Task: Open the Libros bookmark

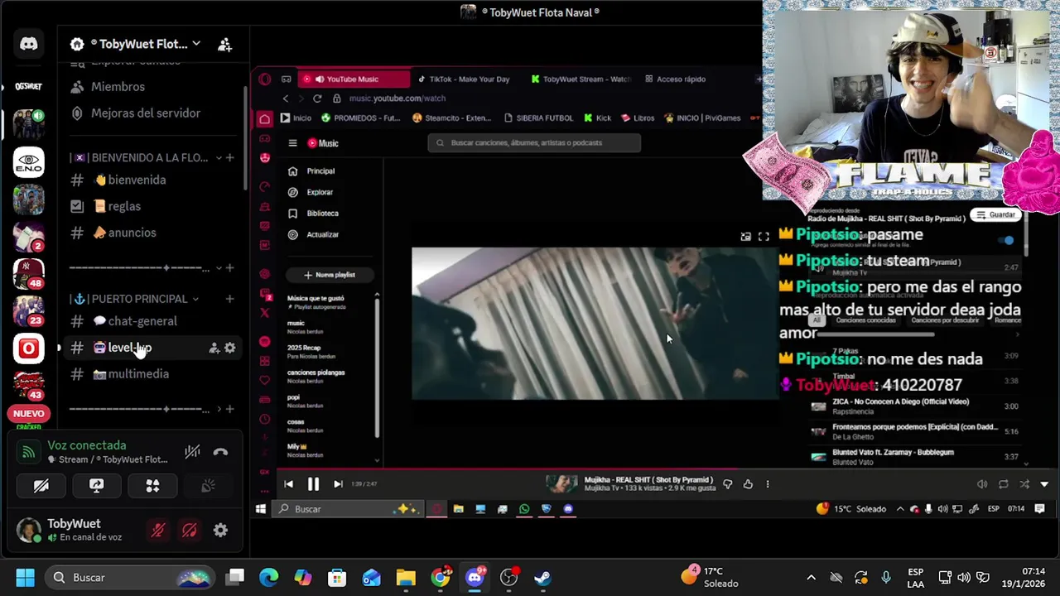Action: click(x=638, y=118)
